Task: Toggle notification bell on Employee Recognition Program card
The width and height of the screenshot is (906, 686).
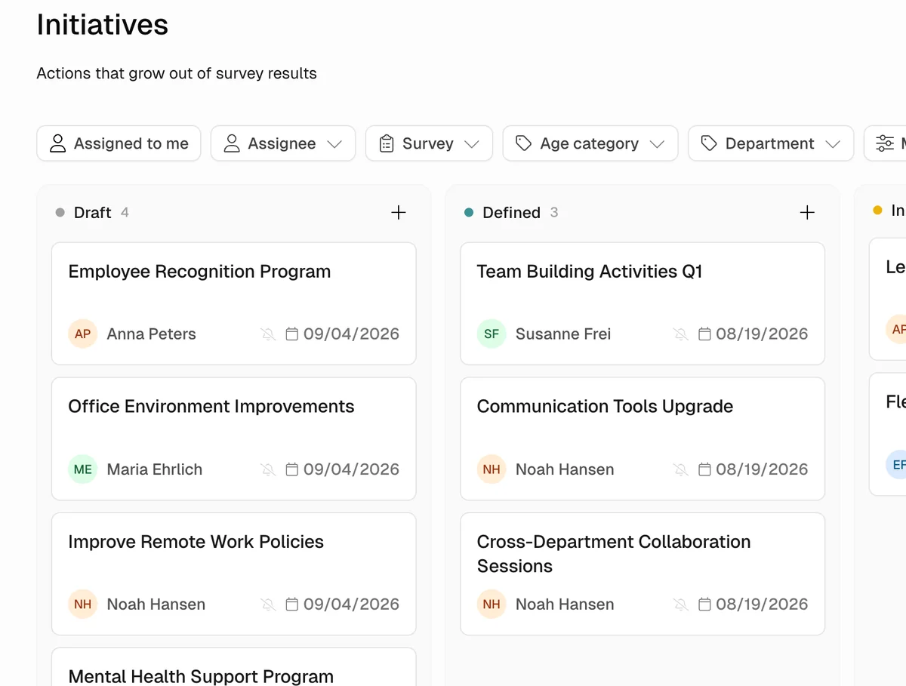Action: coord(268,334)
